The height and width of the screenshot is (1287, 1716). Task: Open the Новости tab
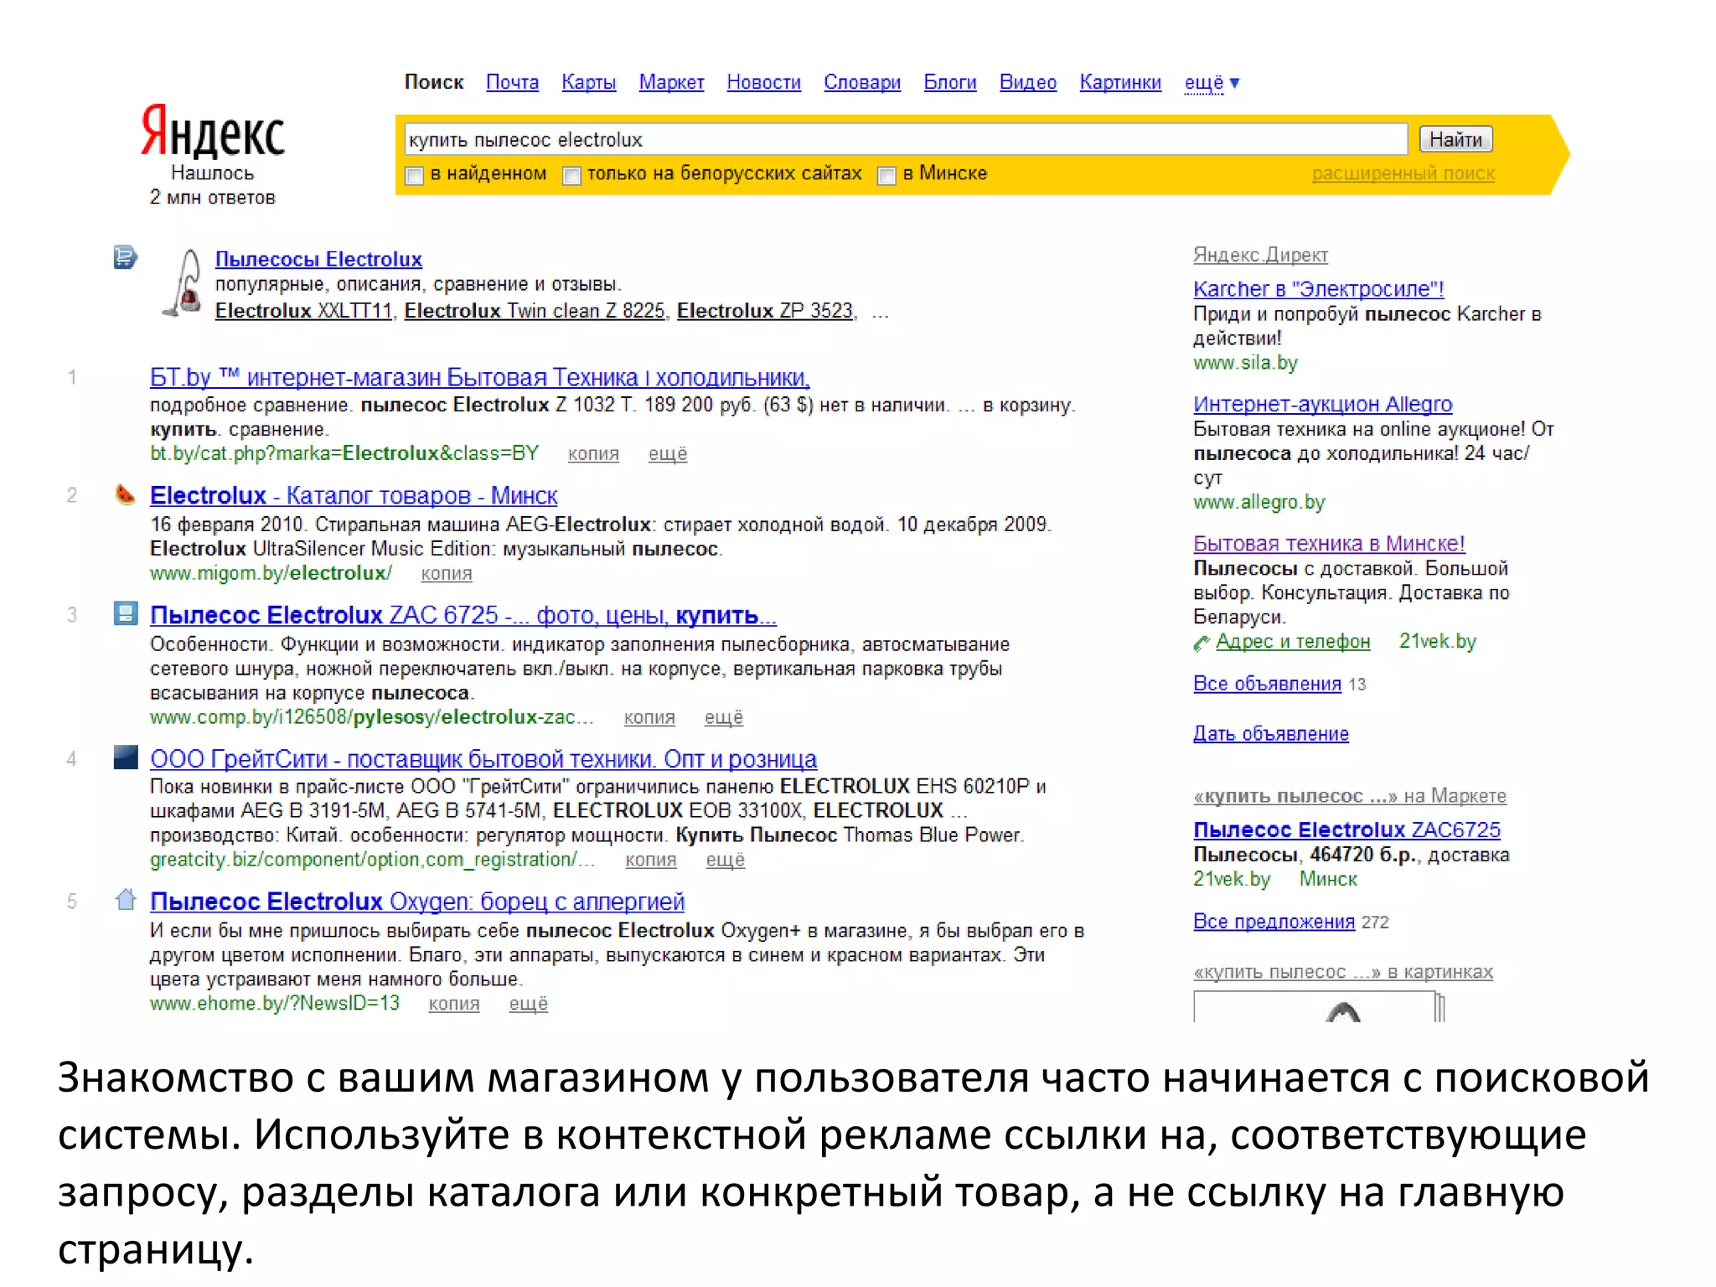click(763, 82)
